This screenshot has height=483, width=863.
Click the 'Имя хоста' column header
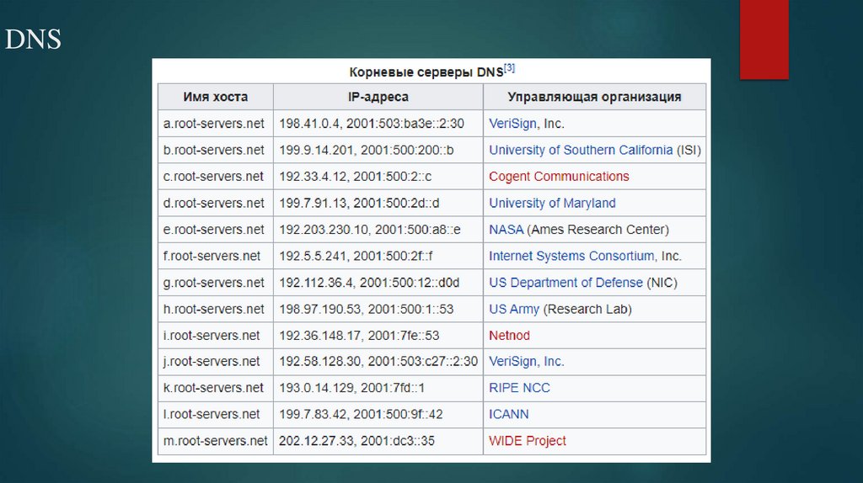[x=215, y=97]
